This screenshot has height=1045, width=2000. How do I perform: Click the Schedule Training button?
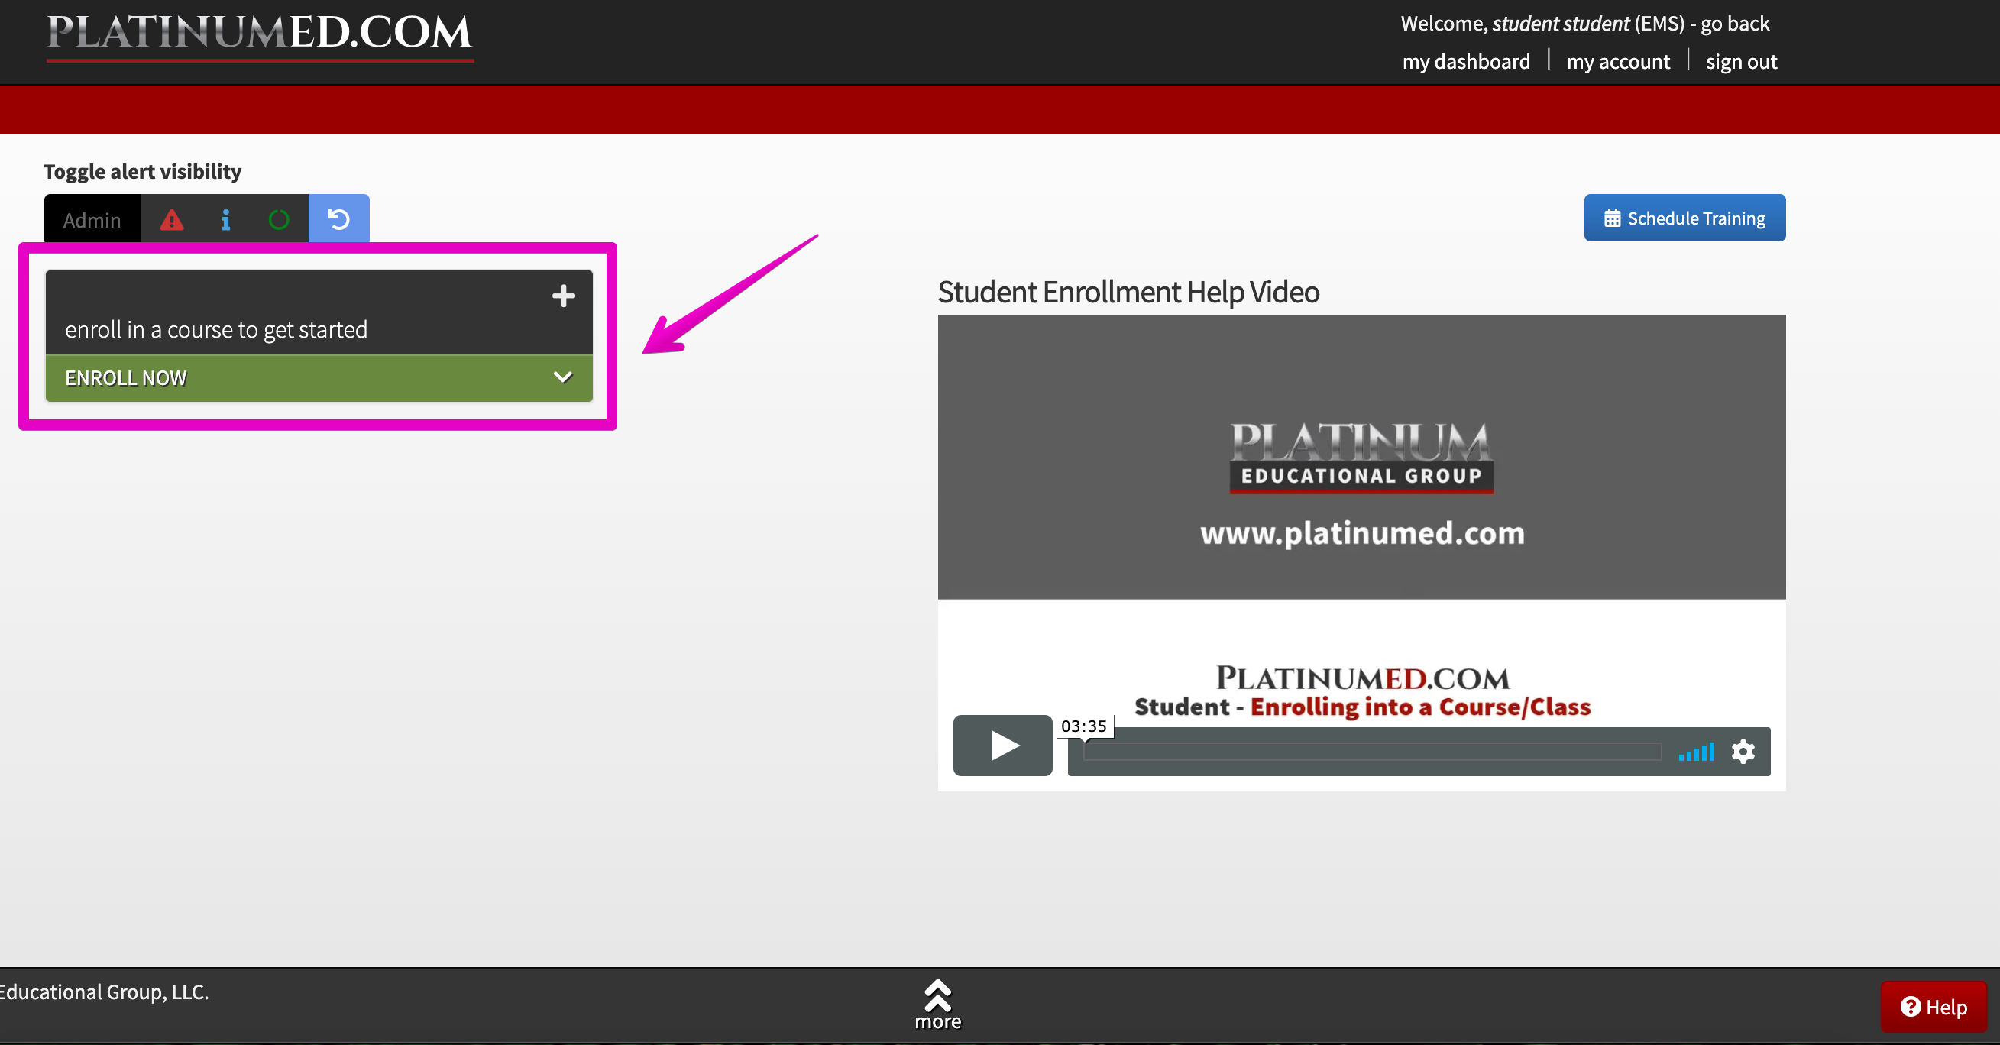pos(1684,218)
